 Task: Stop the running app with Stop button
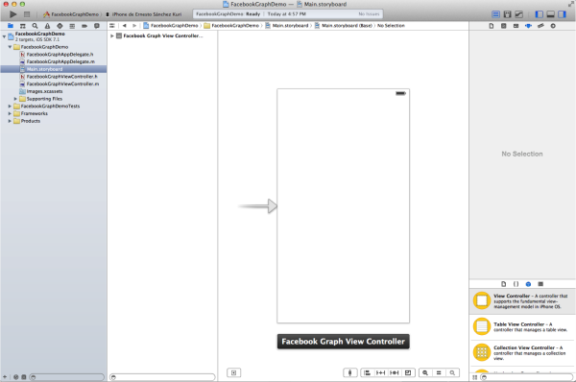click(27, 14)
